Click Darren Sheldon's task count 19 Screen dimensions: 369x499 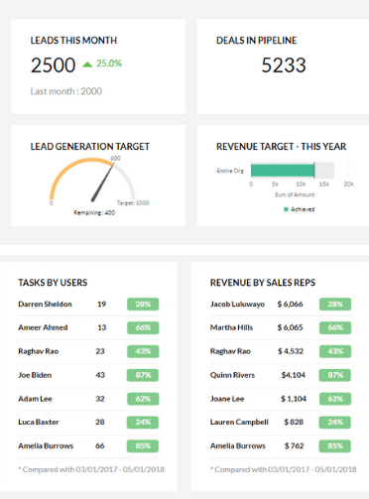tap(101, 304)
